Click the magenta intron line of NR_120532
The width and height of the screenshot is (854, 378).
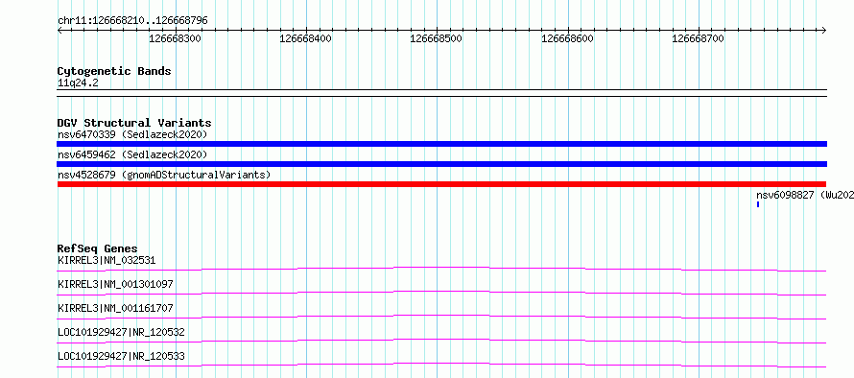coord(441,340)
